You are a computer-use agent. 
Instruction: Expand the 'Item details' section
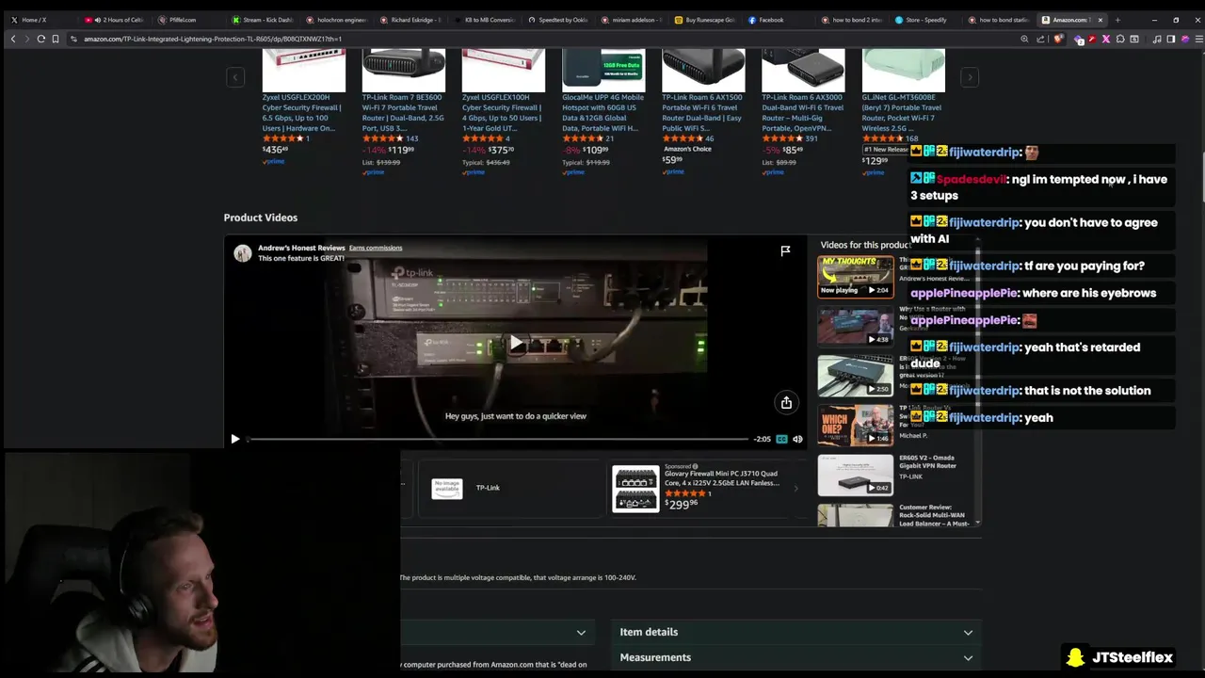[x=795, y=632]
